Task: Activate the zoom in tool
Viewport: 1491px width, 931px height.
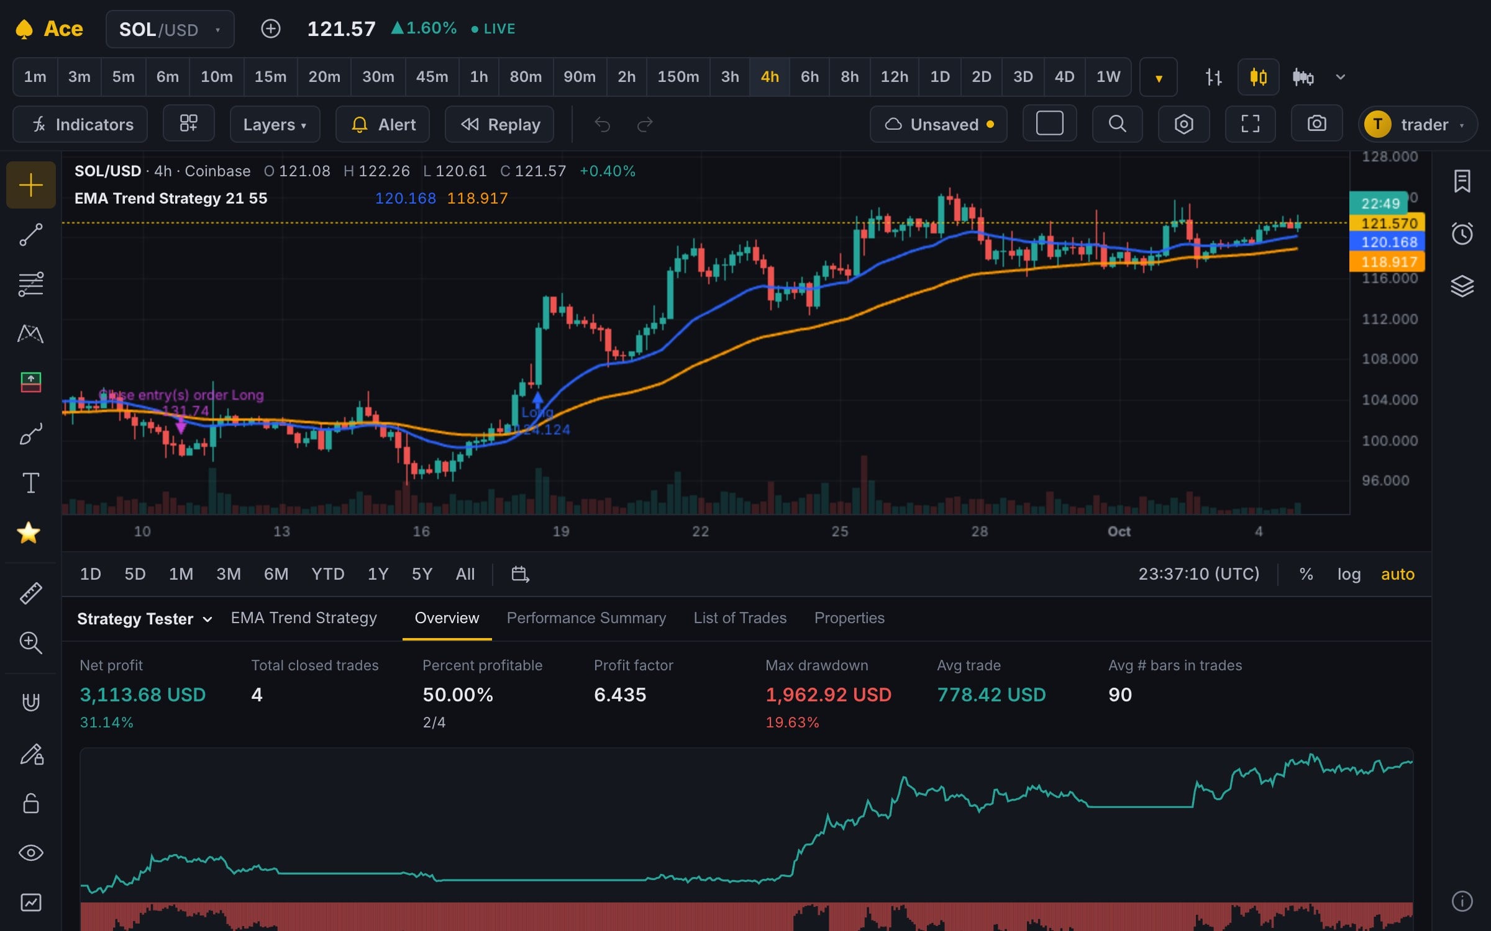Action: tap(30, 643)
